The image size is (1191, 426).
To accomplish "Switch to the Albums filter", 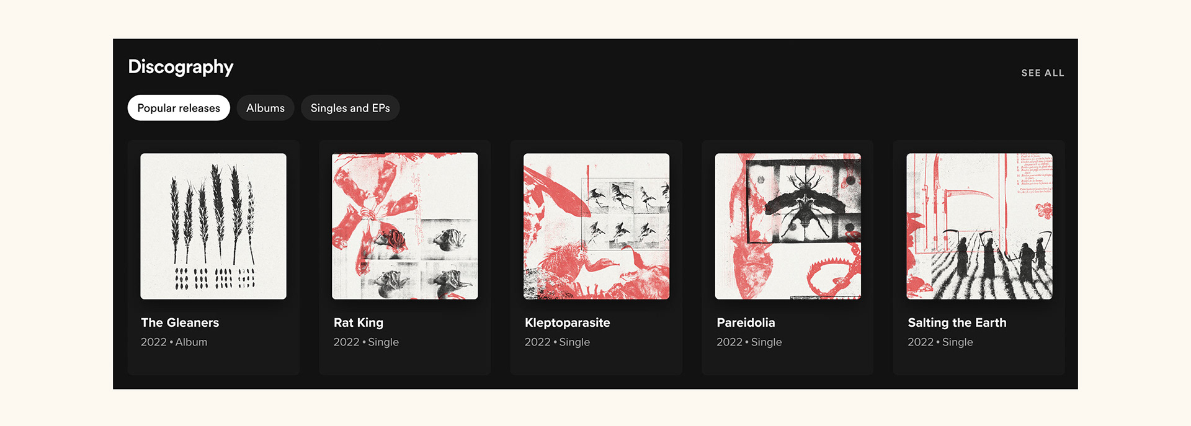I will pos(265,108).
